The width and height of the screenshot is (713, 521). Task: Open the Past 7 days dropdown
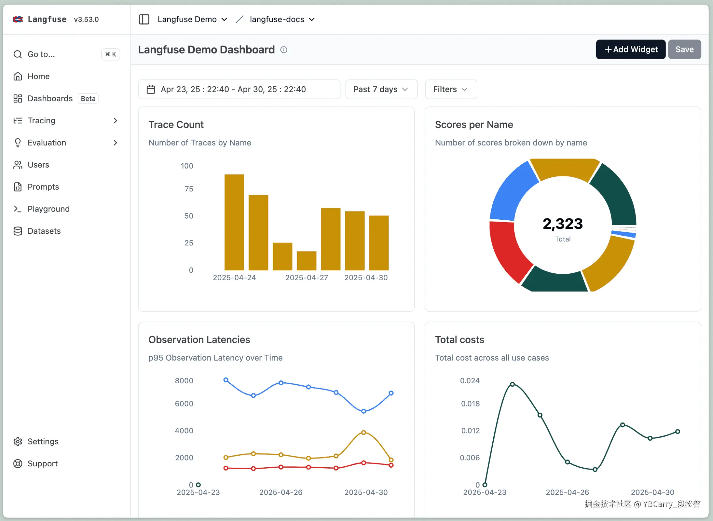[381, 89]
